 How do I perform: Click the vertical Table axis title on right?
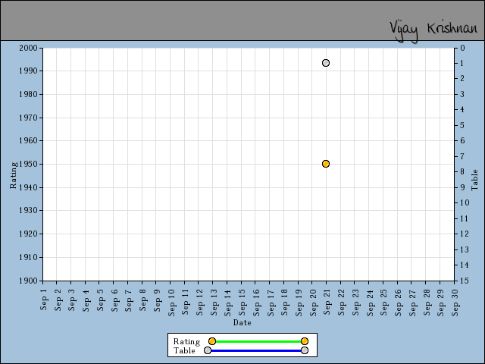[475, 180]
